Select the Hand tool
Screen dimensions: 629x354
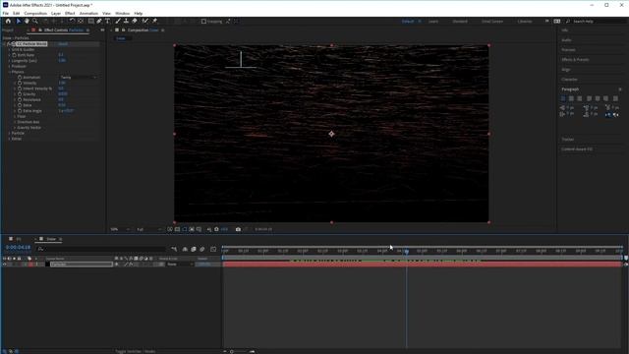(x=27, y=21)
